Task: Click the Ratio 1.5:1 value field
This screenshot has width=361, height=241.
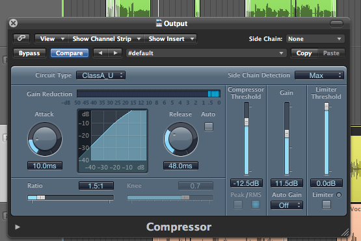Action: [x=96, y=186]
